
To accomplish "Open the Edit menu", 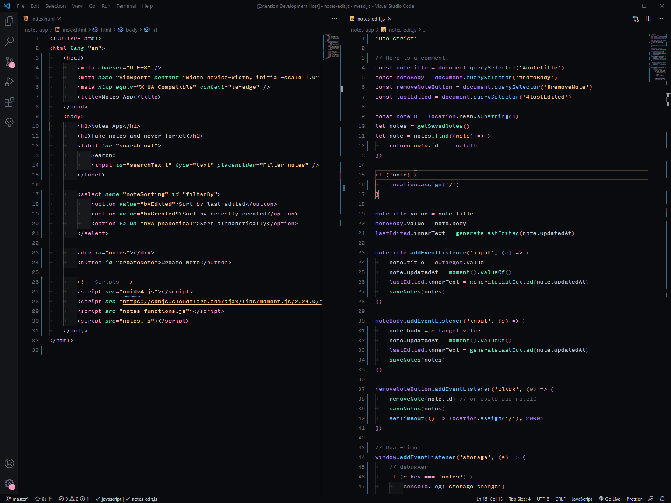I will (x=35, y=6).
